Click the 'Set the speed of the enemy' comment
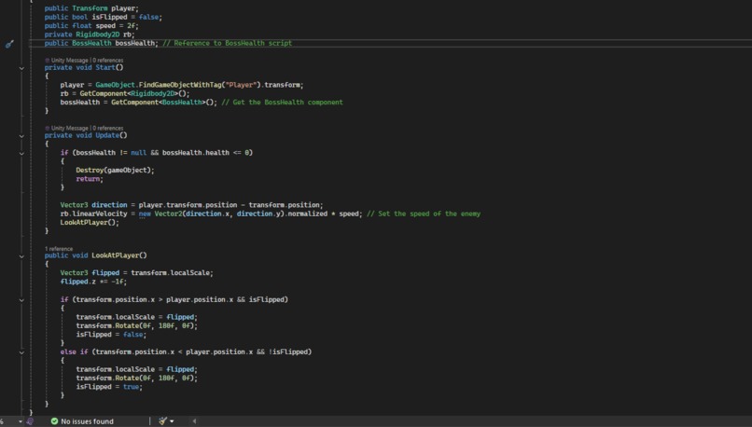 pos(424,213)
